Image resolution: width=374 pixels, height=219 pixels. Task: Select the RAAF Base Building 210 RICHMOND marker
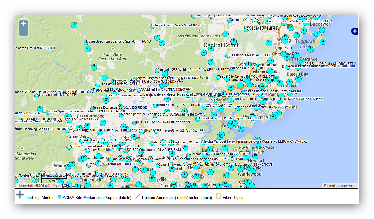point(81,141)
